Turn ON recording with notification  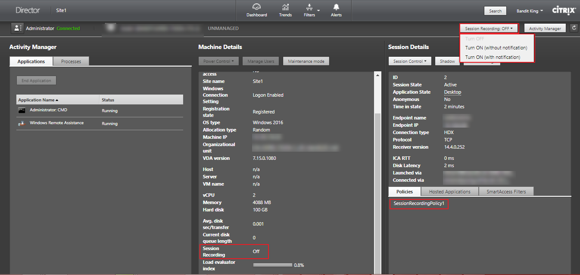pyautogui.click(x=493, y=57)
